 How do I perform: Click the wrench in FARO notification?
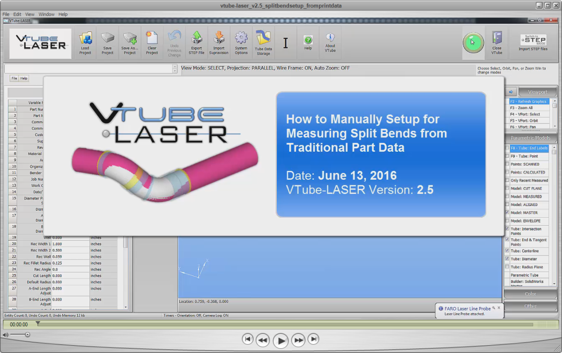493,308
